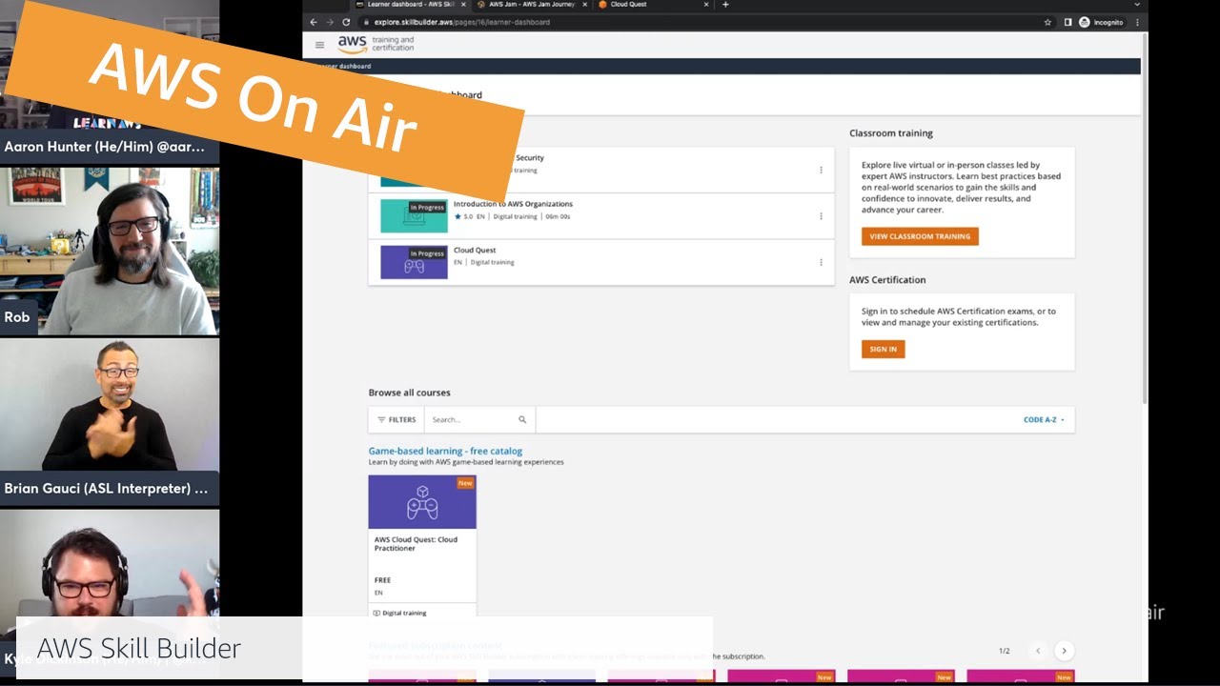This screenshot has height=686, width=1220.
Task: Open options for the Cloud Quest row
Action: pyautogui.click(x=821, y=262)
